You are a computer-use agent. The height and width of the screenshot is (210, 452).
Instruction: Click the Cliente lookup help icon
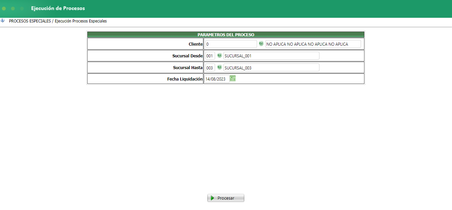tap(261, 44)
